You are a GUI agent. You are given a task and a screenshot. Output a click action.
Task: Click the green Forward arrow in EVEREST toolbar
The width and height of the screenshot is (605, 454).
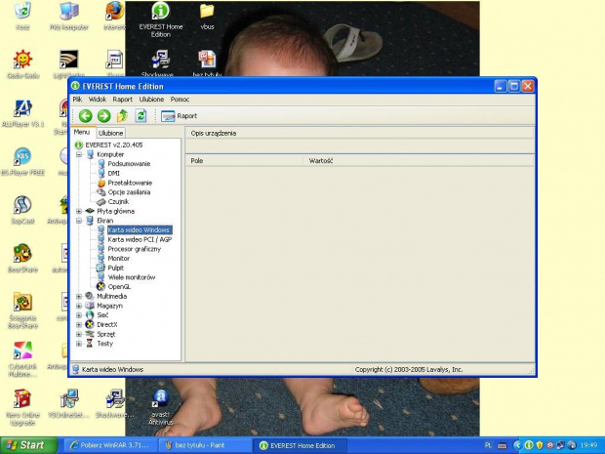(x=103, y=116)
